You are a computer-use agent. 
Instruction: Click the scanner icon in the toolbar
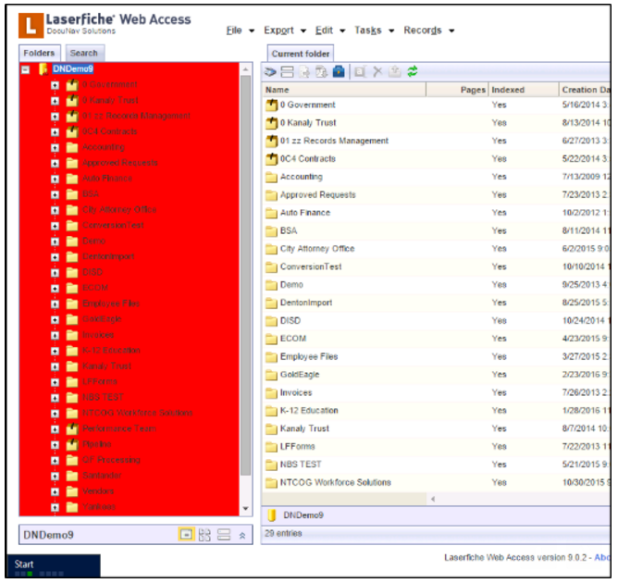click(270, 72)
